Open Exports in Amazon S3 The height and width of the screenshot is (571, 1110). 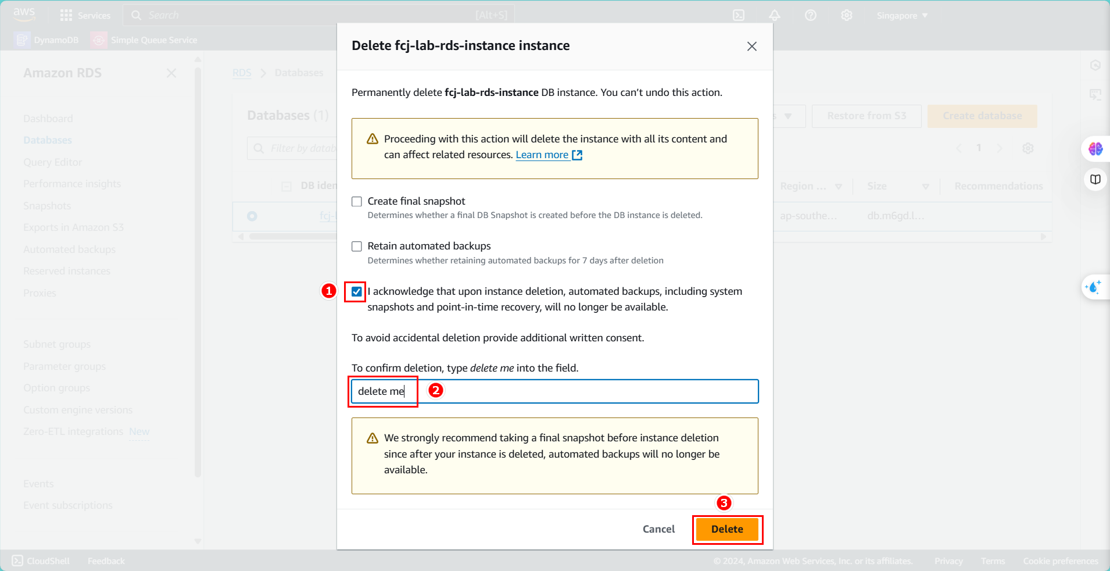[73, 227]
